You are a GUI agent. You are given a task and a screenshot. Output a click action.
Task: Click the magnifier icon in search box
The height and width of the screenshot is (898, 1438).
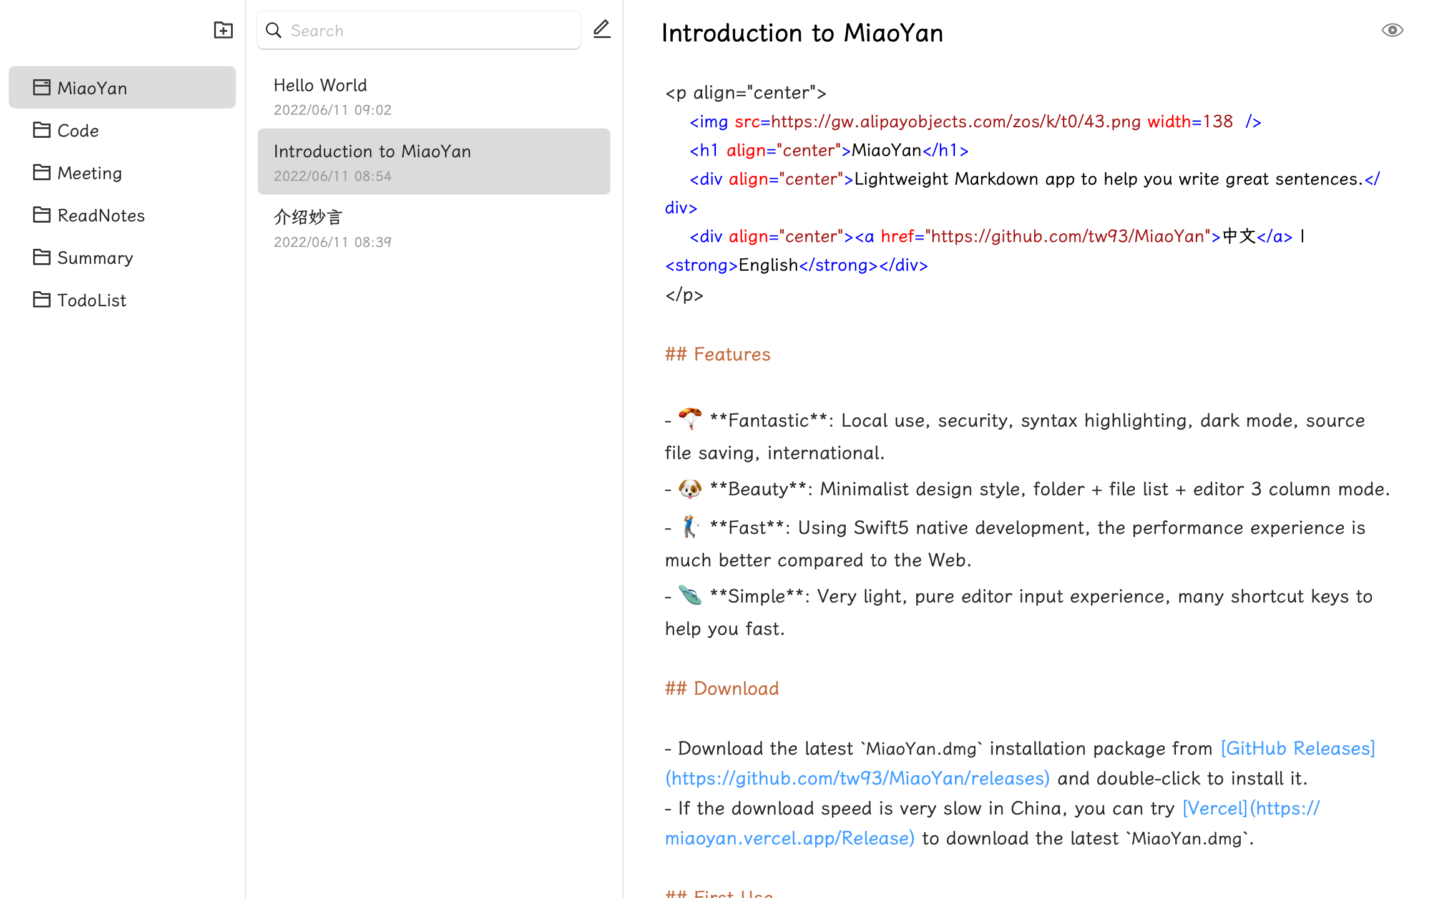(x=273, y=30)
